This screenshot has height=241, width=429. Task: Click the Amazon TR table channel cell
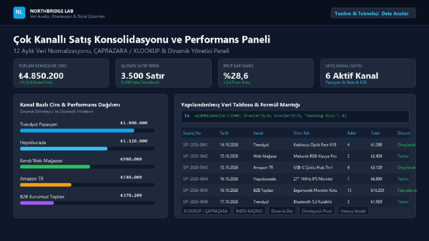[263, 168]
